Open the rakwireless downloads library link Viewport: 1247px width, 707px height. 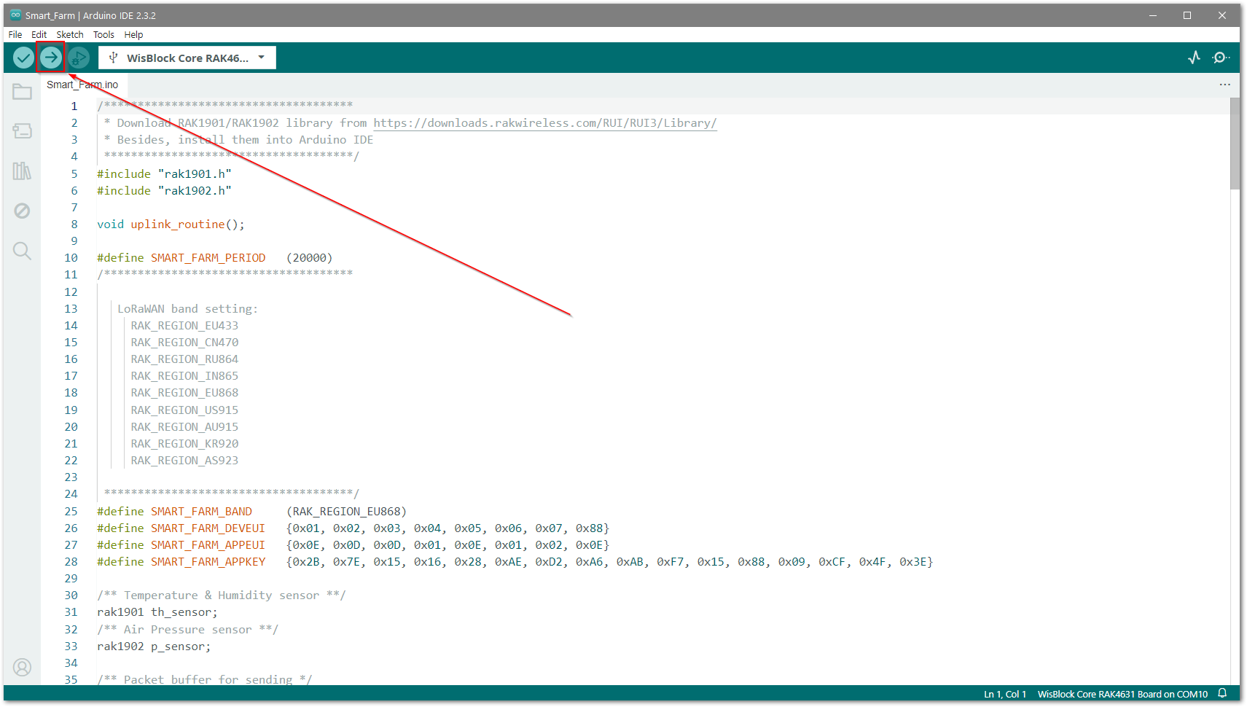545,123
